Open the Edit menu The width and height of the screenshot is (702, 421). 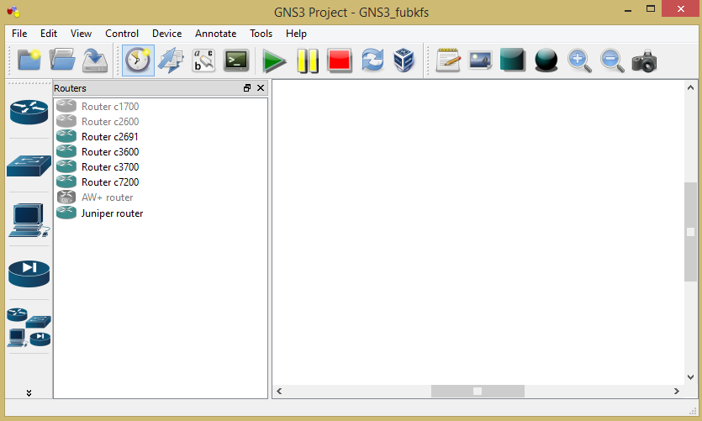pyautogui.click(x=49, y=34)
